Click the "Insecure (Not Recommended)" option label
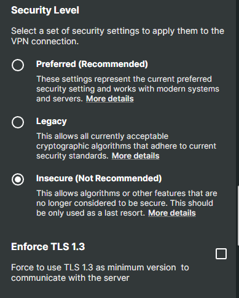This screenshot has width=239, height=298. pyautogui.click(x=99, y=178)
